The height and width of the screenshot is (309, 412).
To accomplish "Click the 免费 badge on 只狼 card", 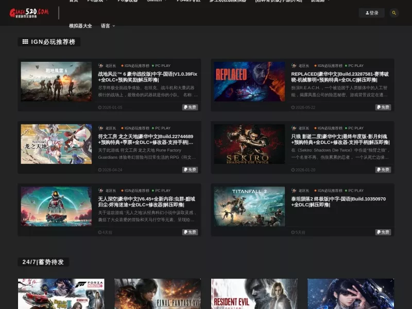I will (383, 170).
